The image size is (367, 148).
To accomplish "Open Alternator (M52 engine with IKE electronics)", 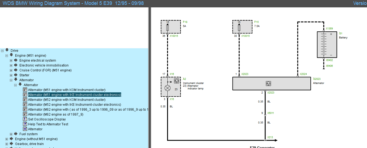I will tap(74, 104).
